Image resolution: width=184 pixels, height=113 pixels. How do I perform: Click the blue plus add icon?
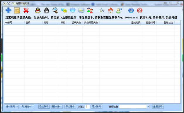coord(8,11)
